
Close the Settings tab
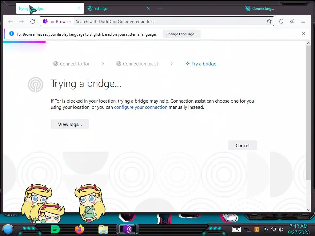click(x=148, y=8)
